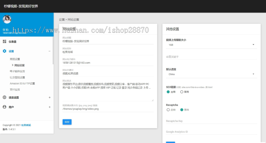Viewport: 266px width, 143px height.
Task: Open Amazon S3 & FTP设置 item
Action: click(x=22, y=83)
